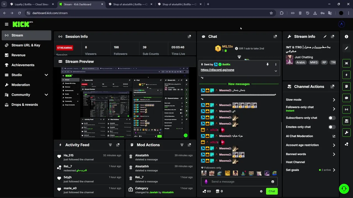Pop out the Activity Feed panel
This screenshot has width=353, height=198.
[x=118, y=145]
